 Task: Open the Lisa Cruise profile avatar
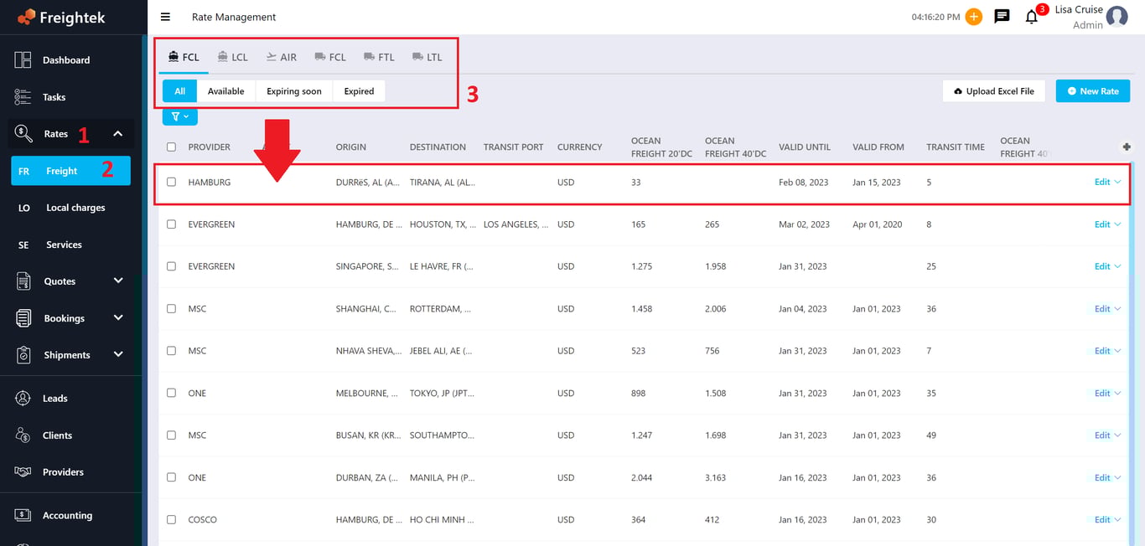(1117, 16)
